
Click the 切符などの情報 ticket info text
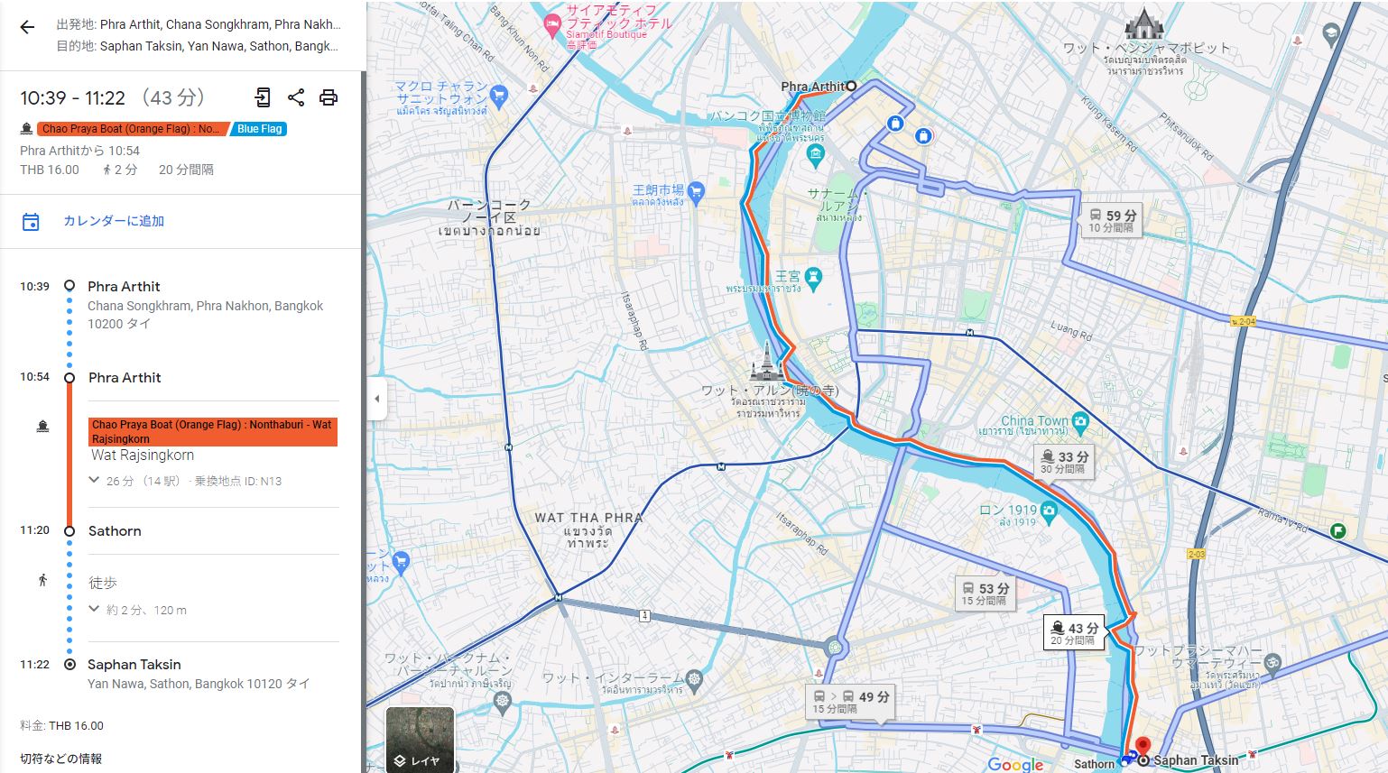pos(61,759)
